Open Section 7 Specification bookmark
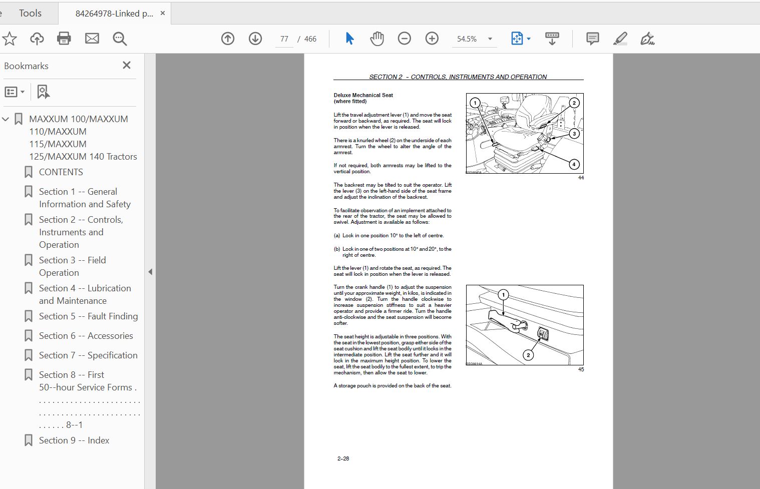The height and width of the screenshot is (489, 760). coord(88,355)
